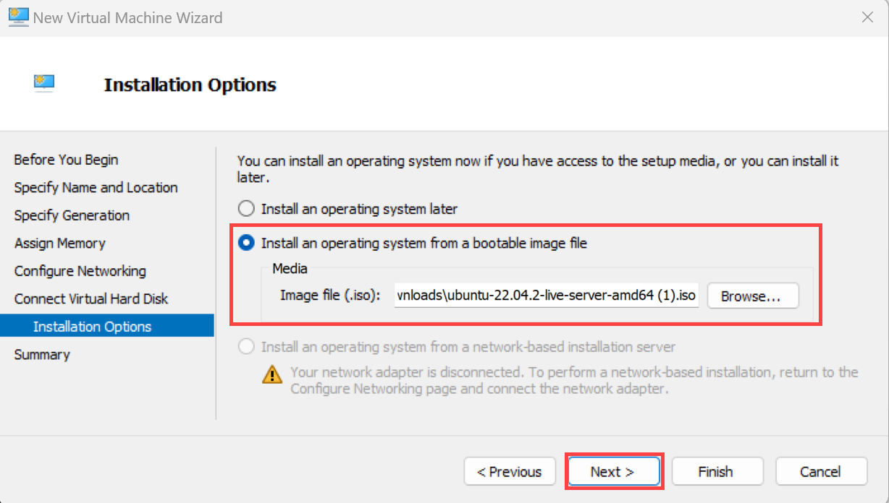
Task: Select the Installation Options step
Action: tap(92, 327)
